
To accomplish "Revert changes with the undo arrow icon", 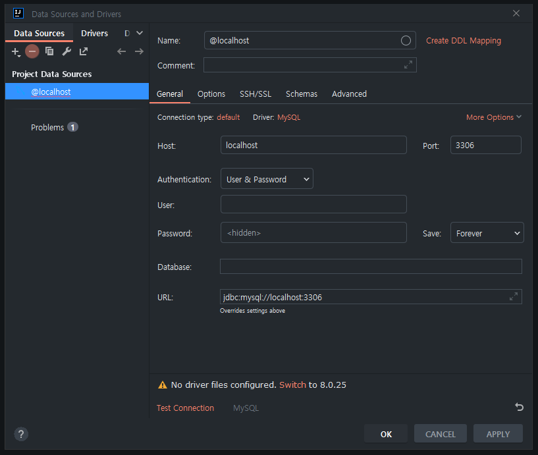I will 519,407.
